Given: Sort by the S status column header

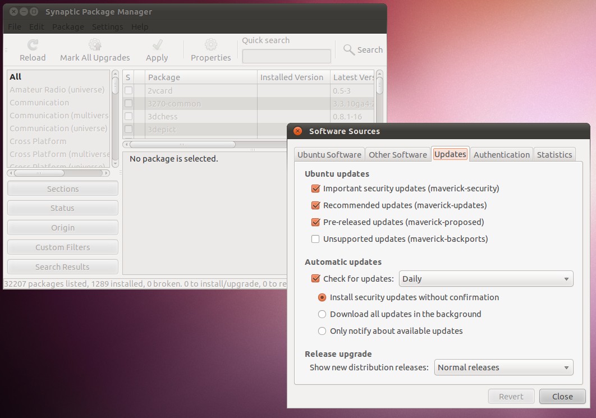Looking at the screenshot, I should point(128,77).
